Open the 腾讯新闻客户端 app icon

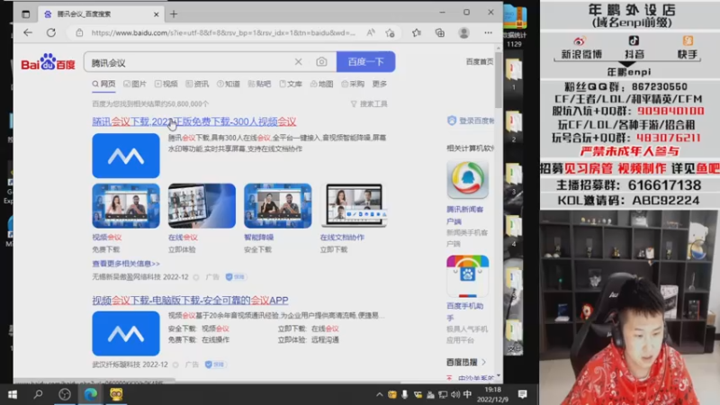pos(467,179)
